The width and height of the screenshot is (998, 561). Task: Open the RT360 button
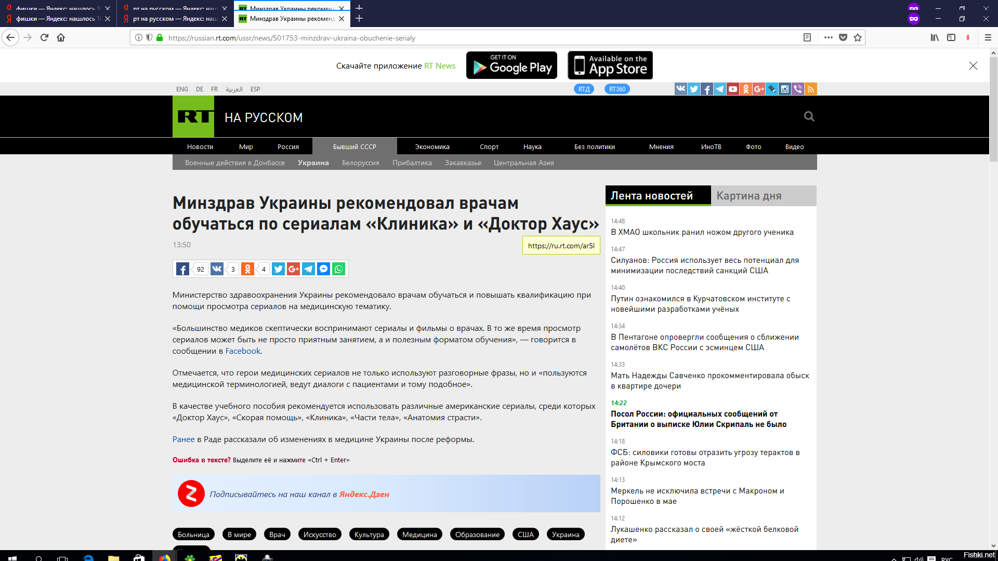tap(617, 89)
